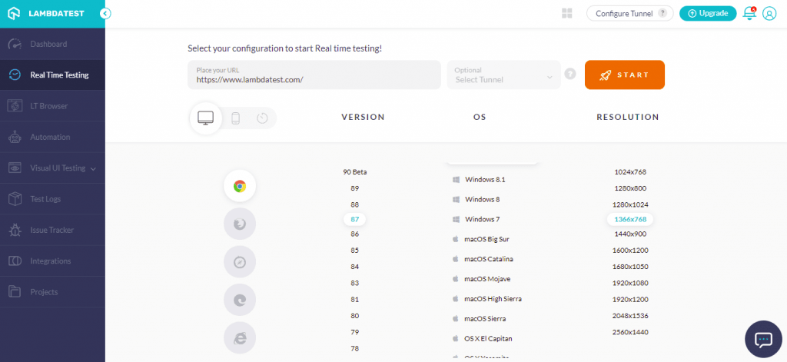Viewport: 787px width, 362px height.
Task: Select the Internet Explorer browser icon
Action: pyautogui.click(x=240, y=337)
